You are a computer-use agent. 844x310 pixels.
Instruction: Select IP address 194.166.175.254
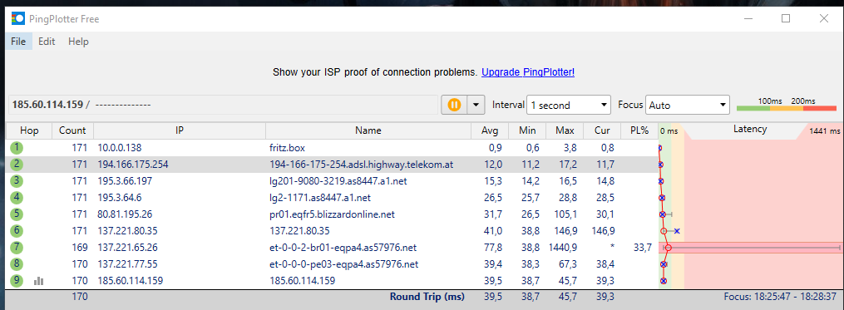click(133, 165)
